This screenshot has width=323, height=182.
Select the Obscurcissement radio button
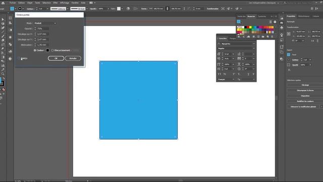point(52,51)
